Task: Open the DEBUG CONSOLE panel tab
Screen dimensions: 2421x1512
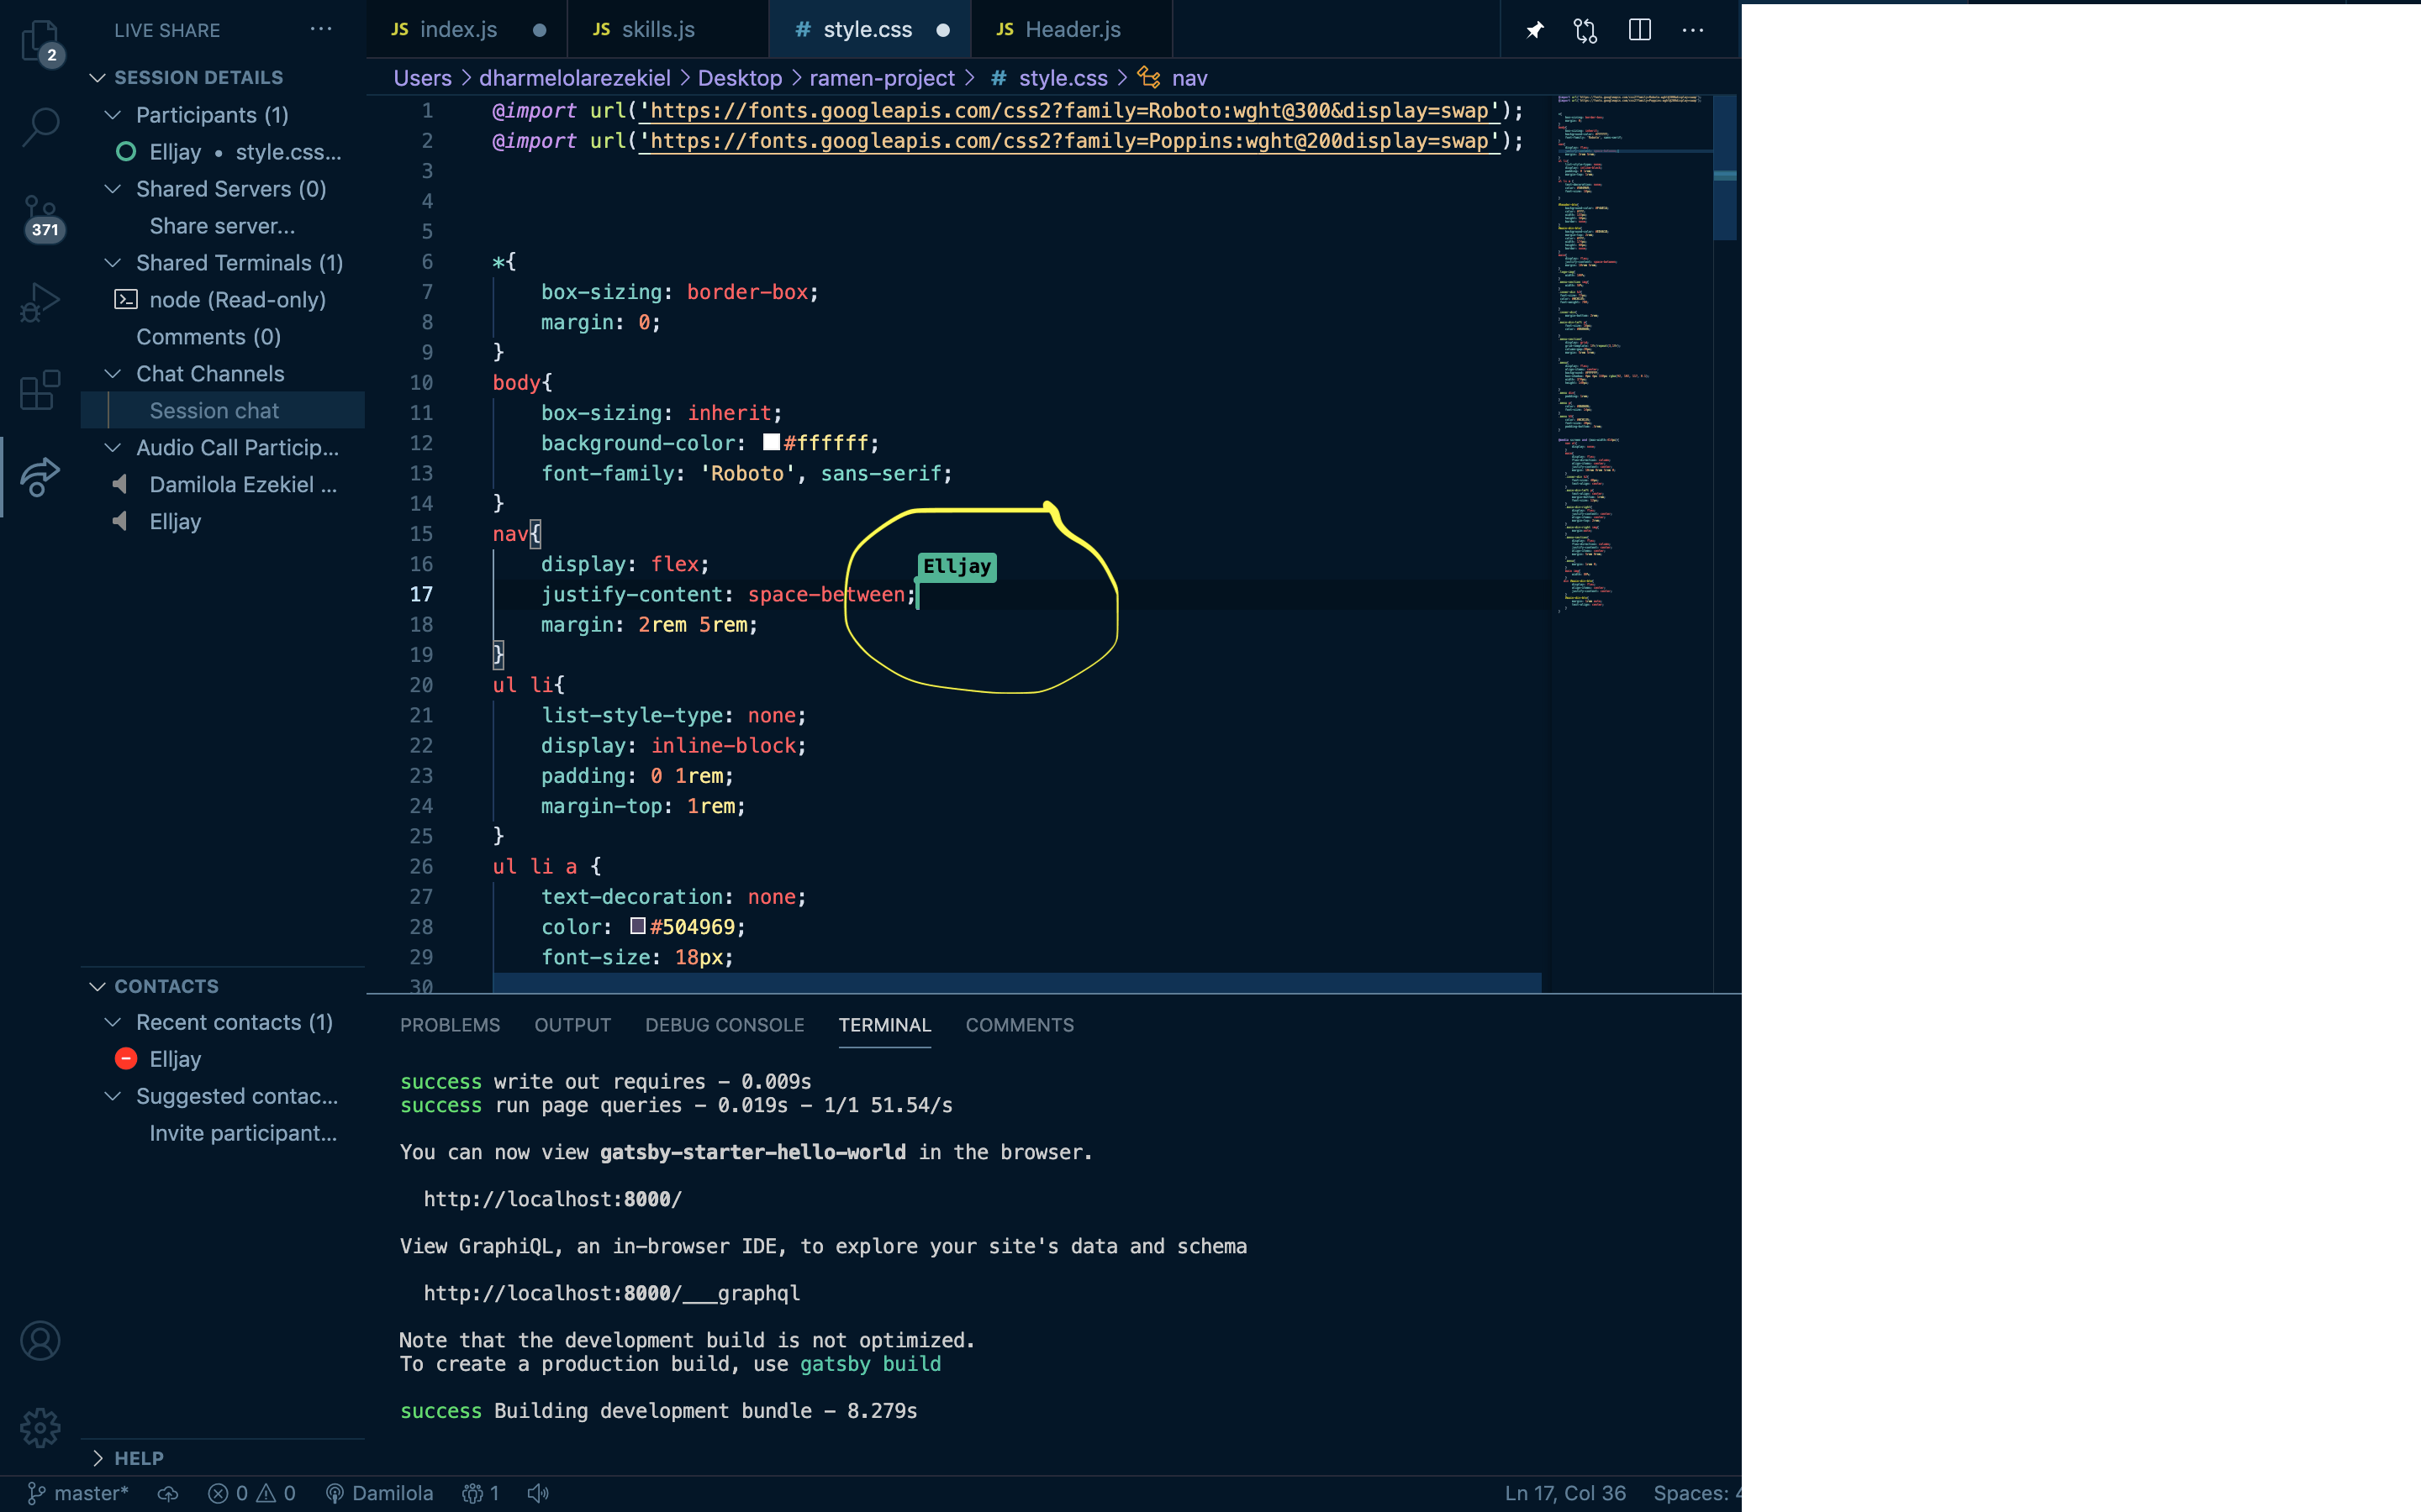Action: [725, 1025]
